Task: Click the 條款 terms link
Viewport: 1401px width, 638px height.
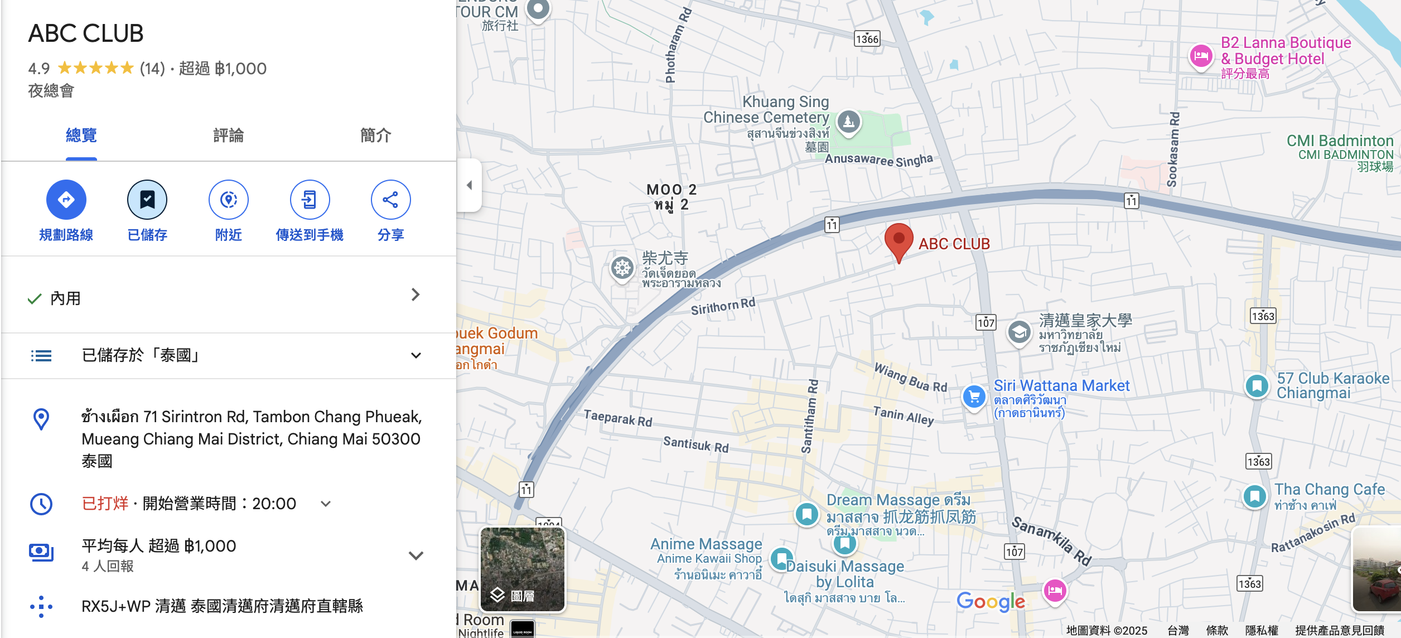Action: tap(1217, 630)
